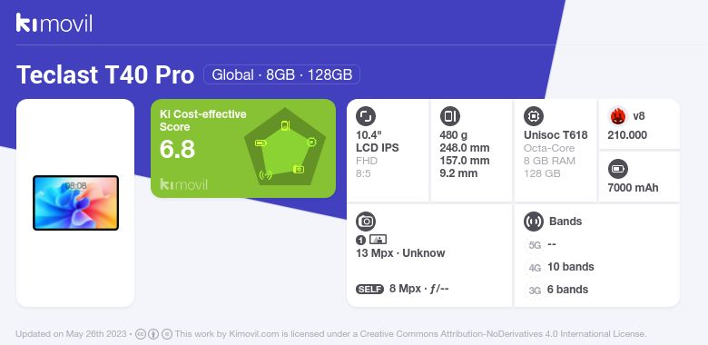This screenshot has width=708, height=345.
Task: Click the LCD IPS display type
Action: [x=378, y=148]
